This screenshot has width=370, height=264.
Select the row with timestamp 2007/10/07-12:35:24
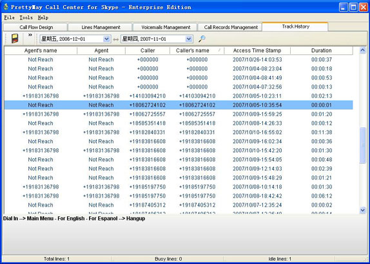[x=179, y=205]
